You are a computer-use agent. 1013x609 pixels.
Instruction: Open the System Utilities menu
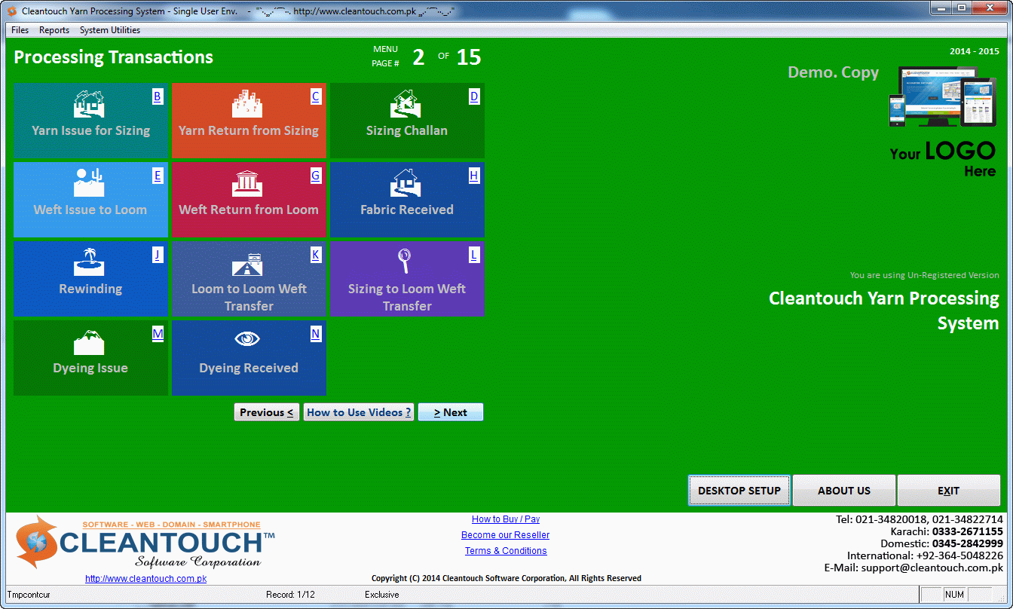tap(110, 30)
